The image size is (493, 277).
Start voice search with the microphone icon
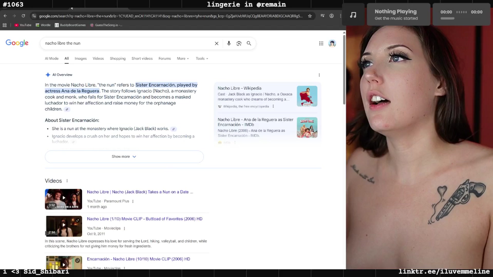coord(229,43)
